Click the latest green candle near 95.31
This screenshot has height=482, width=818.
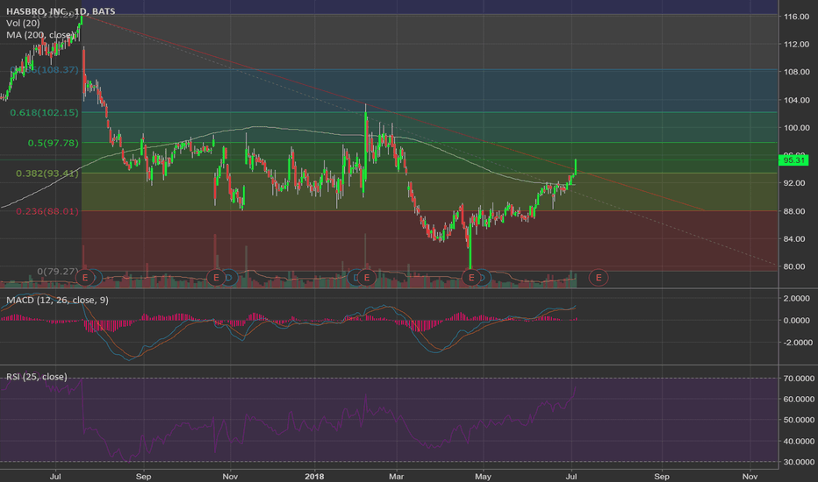(576, 167)
